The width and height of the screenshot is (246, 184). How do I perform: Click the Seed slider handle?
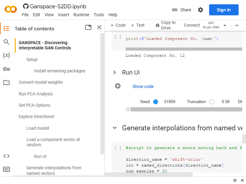[x=155, y=102]
